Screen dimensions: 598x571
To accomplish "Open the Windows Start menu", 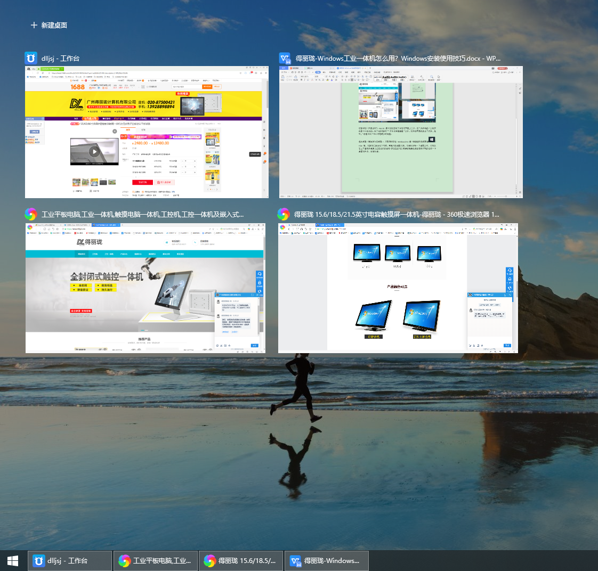I will (x=13, y=560).
